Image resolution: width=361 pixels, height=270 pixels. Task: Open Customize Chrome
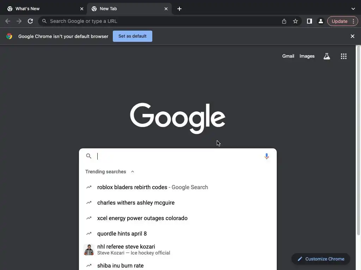click(321, 259)
